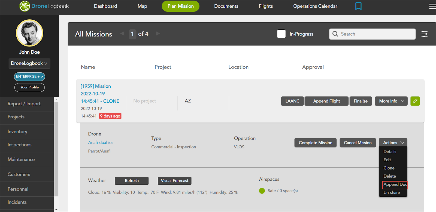Viewport: 436px width, 212px height.
Task: Open the [1959] Mission CLONE link
Action: click(100, 94)
